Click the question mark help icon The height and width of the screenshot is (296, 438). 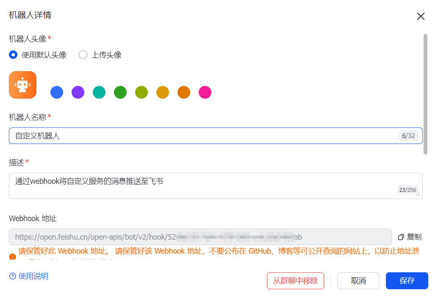click(13, 277)
